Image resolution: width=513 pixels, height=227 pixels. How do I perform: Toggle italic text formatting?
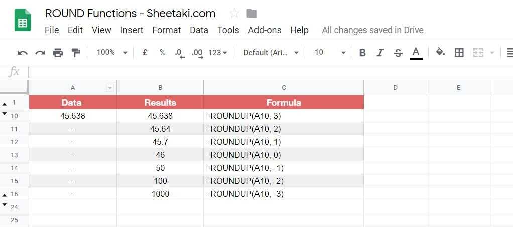pyautogui.click(x=380, y=53)
